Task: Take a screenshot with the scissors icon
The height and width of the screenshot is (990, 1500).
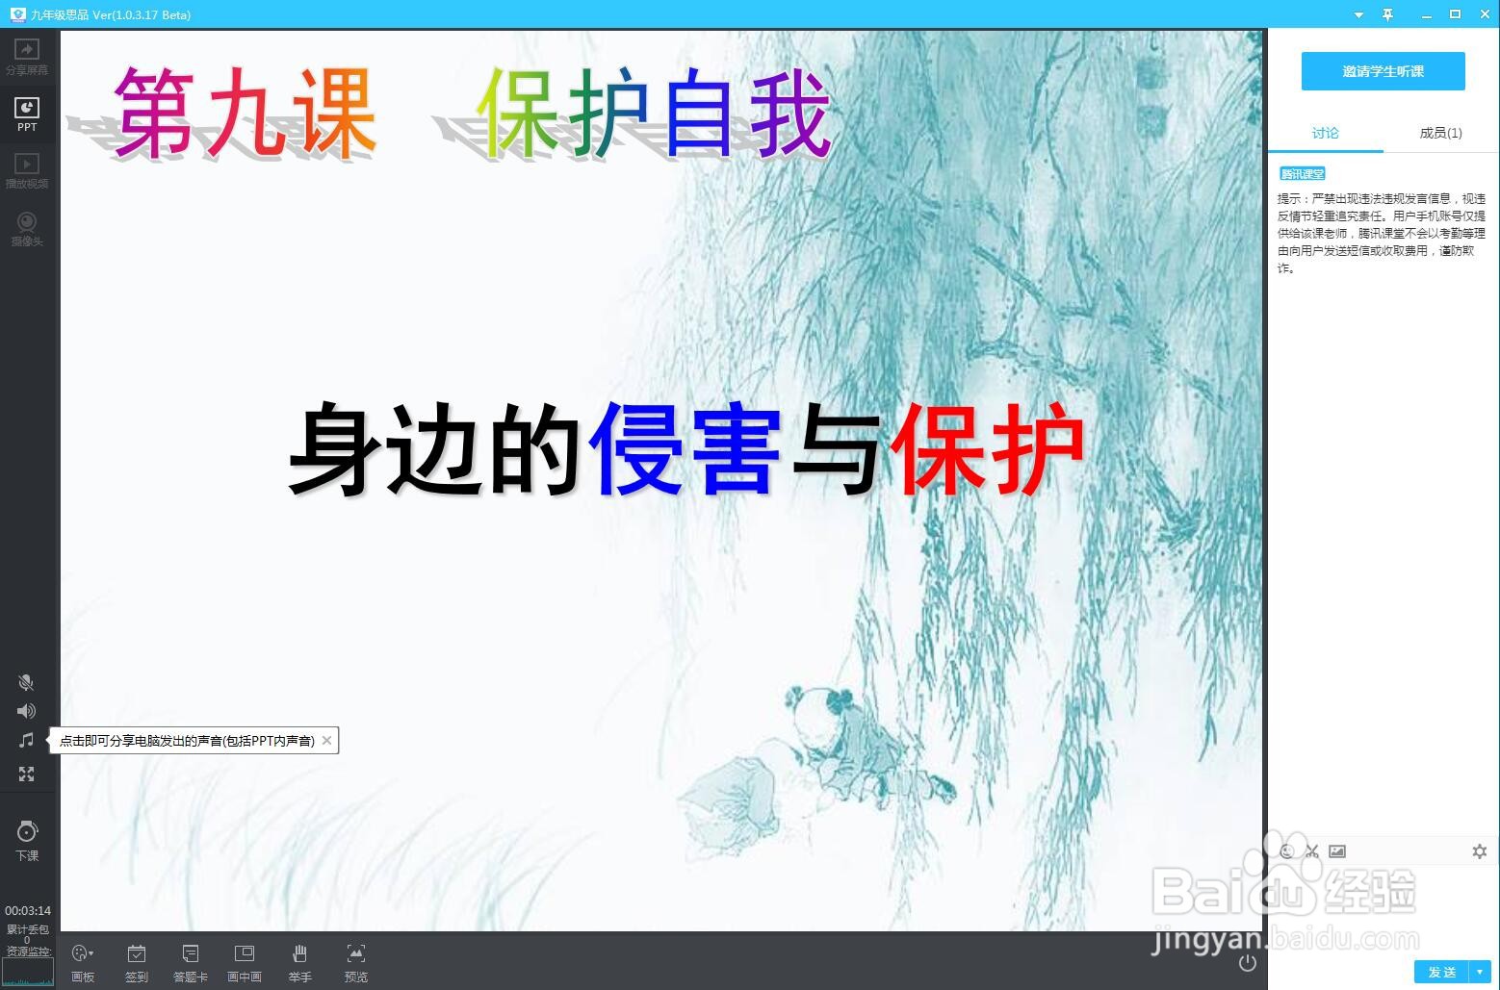Action: pyautogui.click(x=1312, y=850)
